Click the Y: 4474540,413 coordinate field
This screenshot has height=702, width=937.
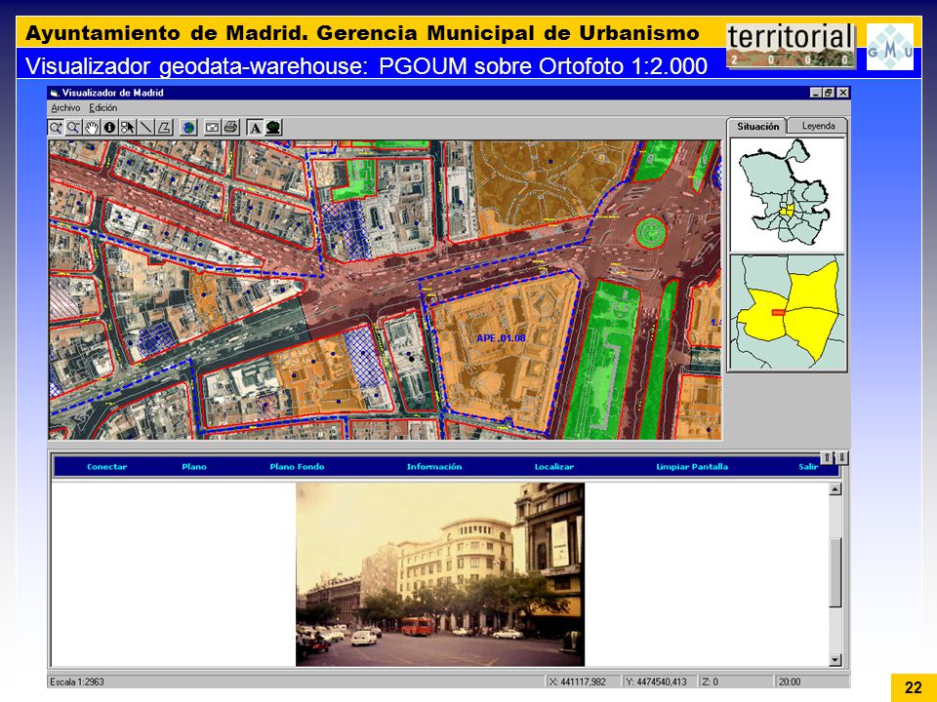[660, 682]
